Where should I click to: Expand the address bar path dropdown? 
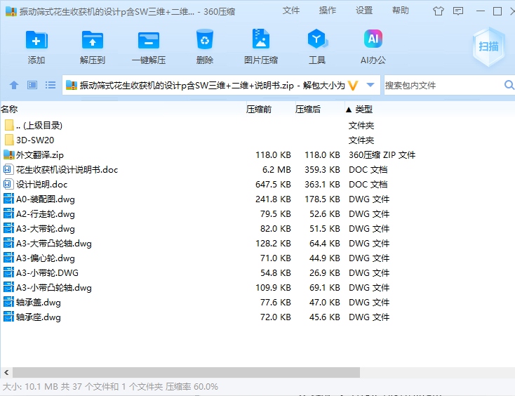click(370, 85)
